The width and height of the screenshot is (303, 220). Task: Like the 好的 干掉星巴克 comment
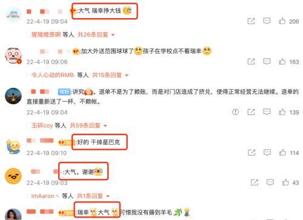coord(282,153)
